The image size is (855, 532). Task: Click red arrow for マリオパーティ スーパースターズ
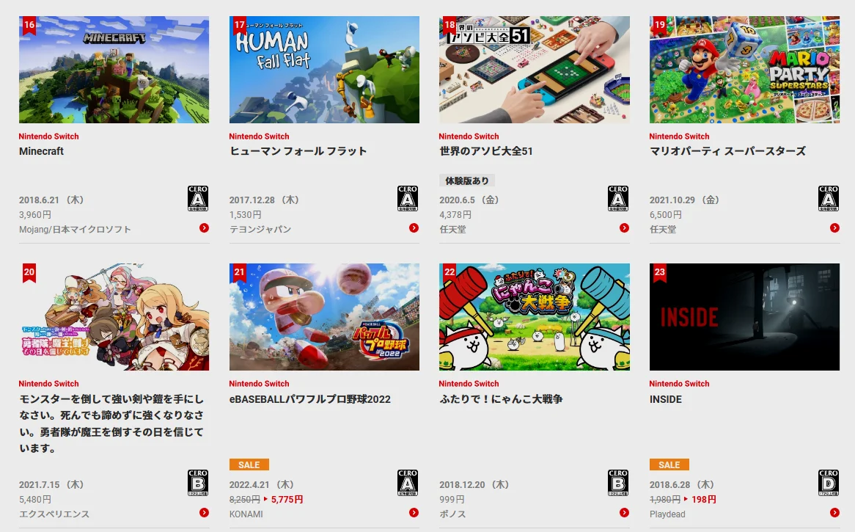click(x=834, y=228)
